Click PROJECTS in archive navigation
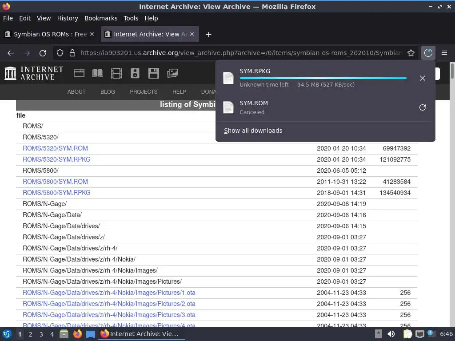455x341 pixels. [x=144, y=92]
